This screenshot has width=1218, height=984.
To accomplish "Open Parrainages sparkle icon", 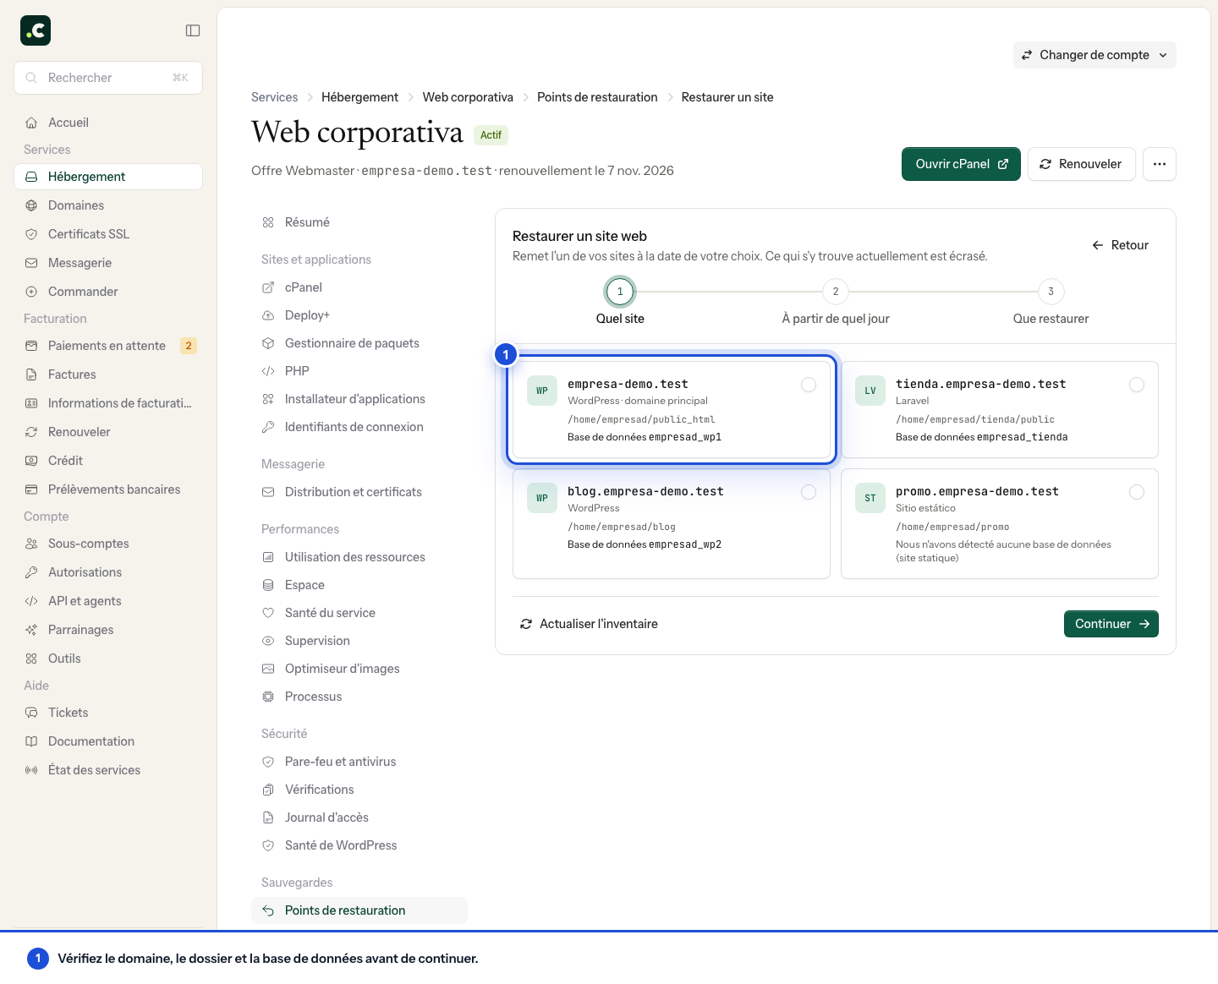I will pos(31,630).
